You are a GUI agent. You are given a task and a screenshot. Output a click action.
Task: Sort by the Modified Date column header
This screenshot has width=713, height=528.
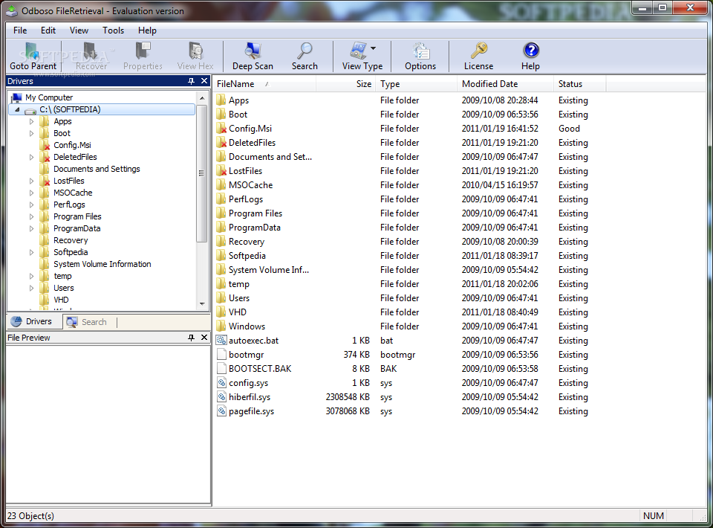pyautogui.click(x=505, y=84)
